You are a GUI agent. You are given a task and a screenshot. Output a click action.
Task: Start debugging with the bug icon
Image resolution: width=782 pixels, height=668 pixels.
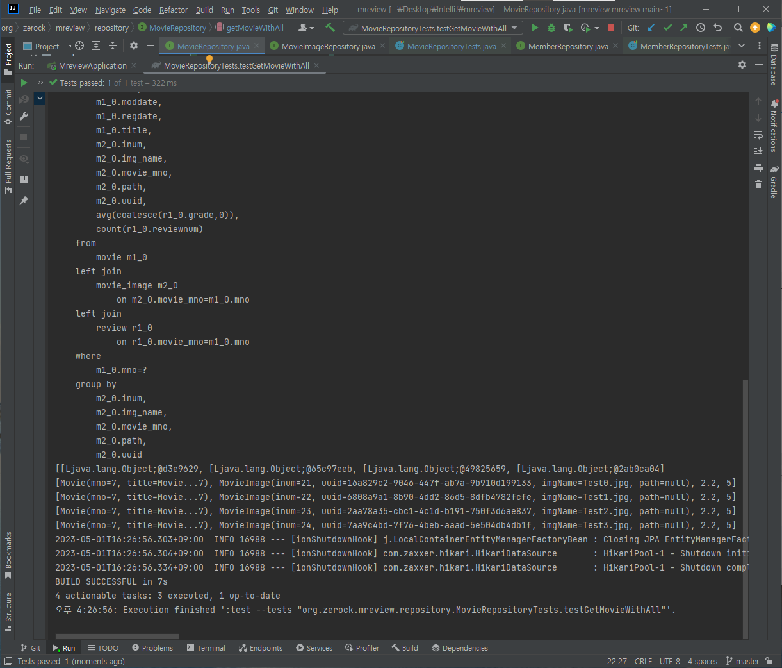[551, 28]
